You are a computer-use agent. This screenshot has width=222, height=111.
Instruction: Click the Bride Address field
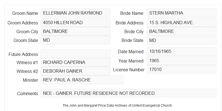click(181, 22)
